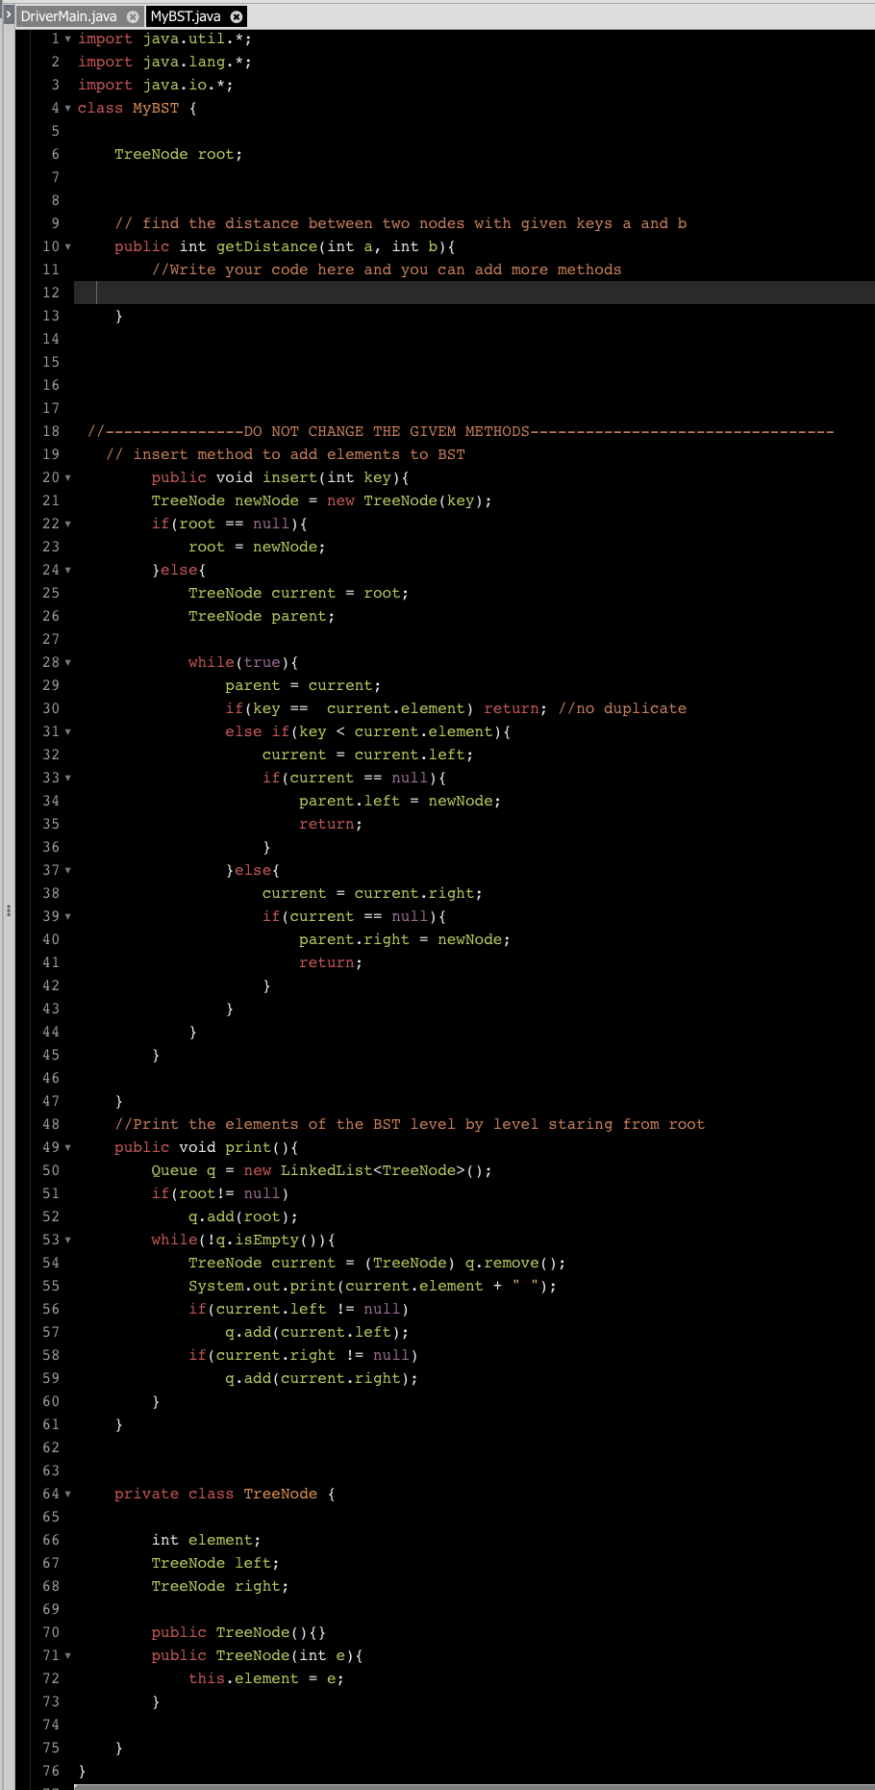Click the 'int element;' field declaration

pyautogui.click(x=206, y=1540)
